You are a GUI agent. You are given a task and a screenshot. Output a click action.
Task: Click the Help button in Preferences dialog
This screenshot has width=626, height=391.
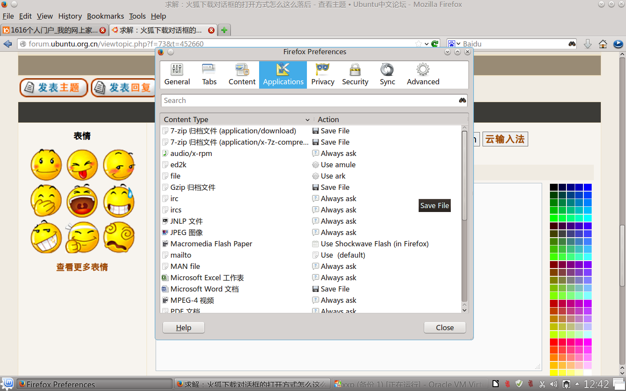point(183,328)
